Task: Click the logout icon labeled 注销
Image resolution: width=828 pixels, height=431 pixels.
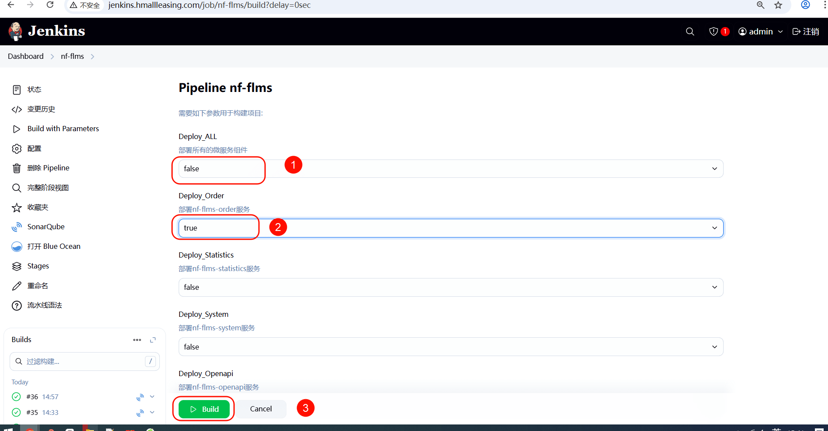Action: (x=806, y=31)
